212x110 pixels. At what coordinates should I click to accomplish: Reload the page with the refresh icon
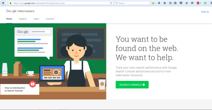click(111, 3)
